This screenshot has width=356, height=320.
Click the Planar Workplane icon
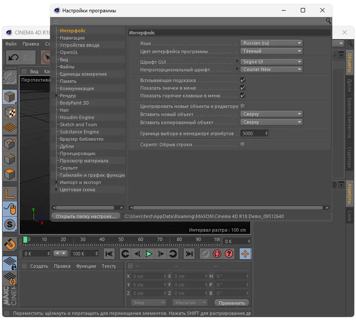click(10, 279)
